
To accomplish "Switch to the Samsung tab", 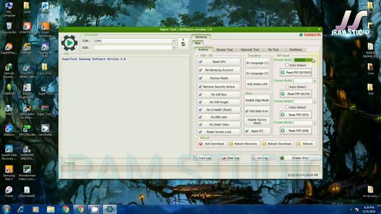I will point(201,37).
